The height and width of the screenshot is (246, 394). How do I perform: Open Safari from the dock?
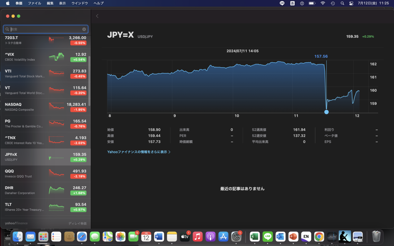82,236
